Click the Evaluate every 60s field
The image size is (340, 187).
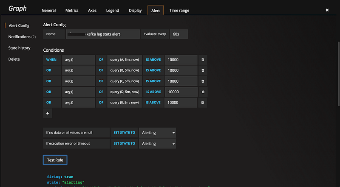point(178,34)
